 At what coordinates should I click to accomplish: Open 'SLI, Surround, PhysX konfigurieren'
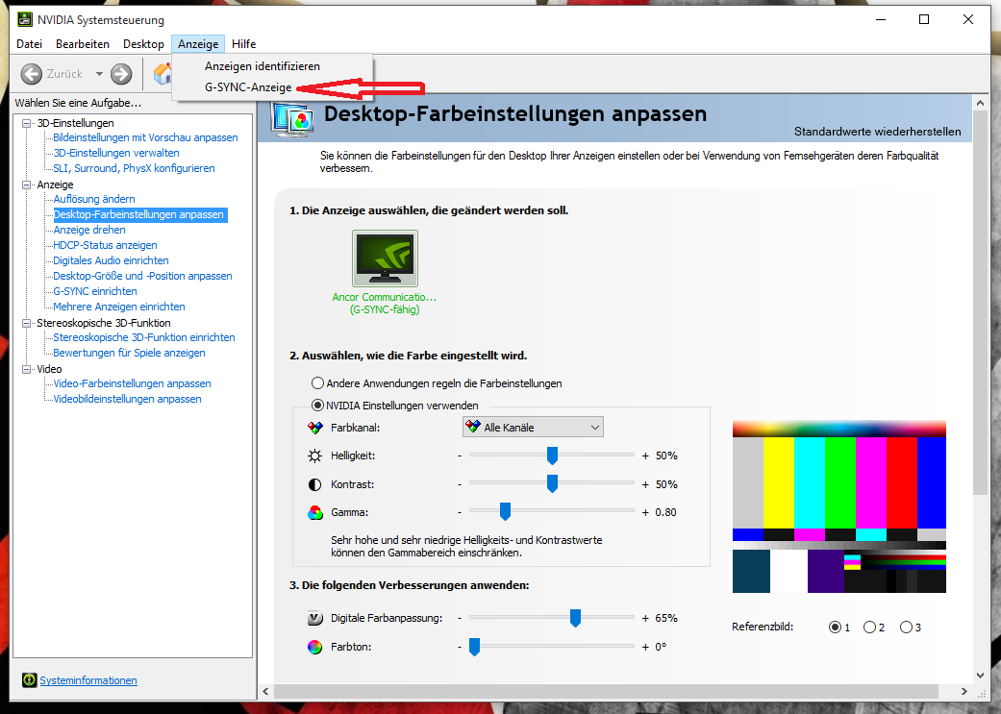point(134,168)
